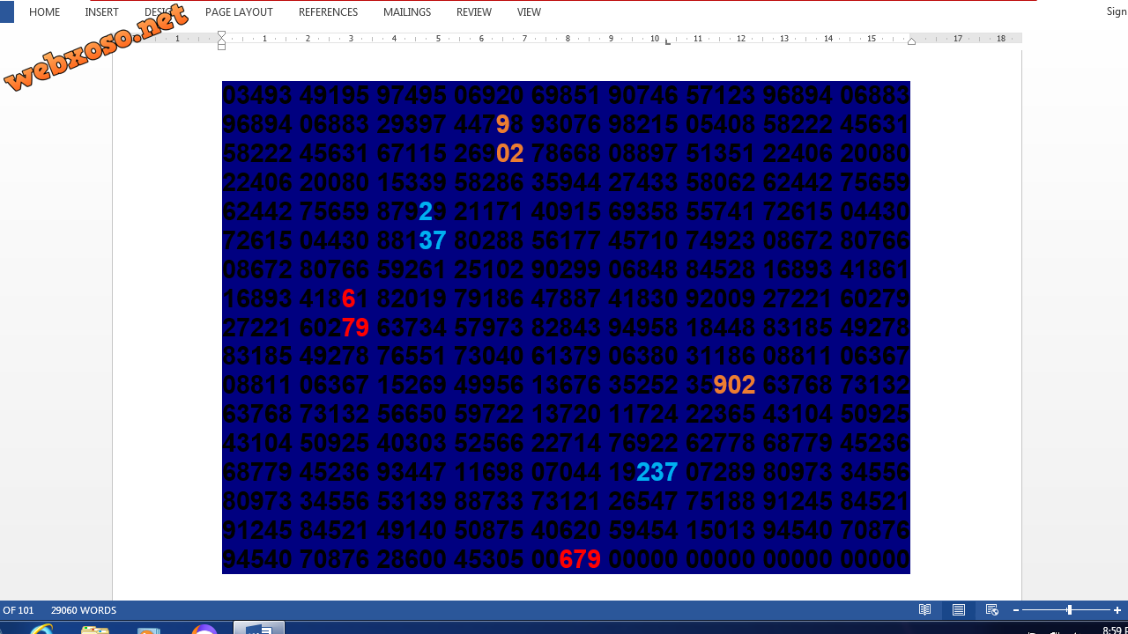Click the light blue digit 2
Viewport: 1128px width, 634px height.
426,211
